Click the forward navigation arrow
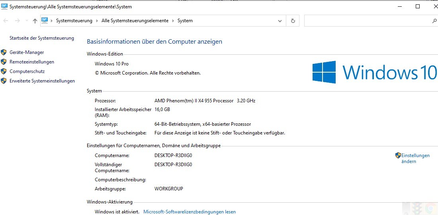 click(x=17, y=21)
